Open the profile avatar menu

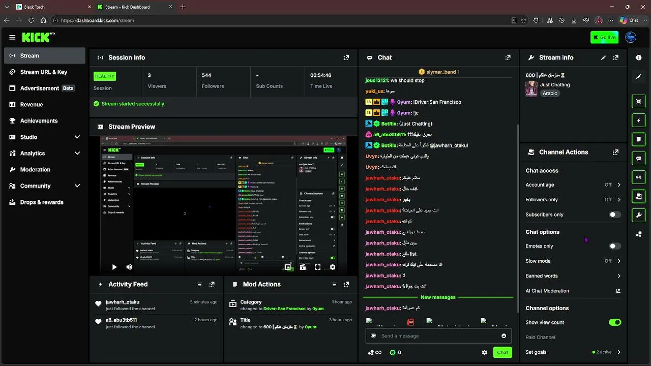(x=631, y=37)
